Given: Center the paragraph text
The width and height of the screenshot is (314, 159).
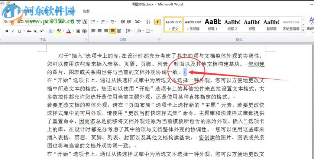Looking at the screenshot, I should click(100, 31).
